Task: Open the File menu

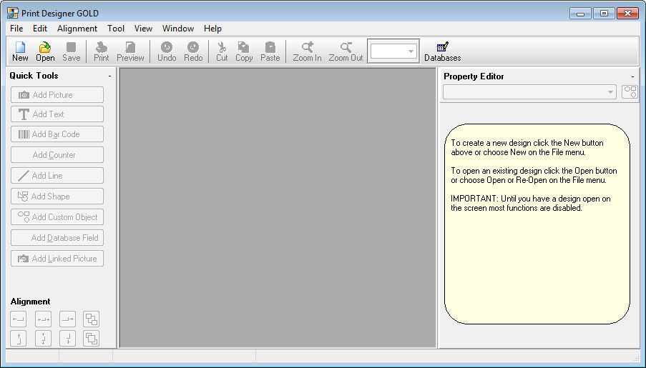Action: coord(16,29)
